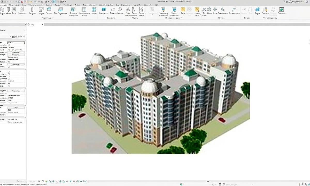310x186 pixels.
Task: Switch to the Вставить ribbon tab
Action: (58, 5)
